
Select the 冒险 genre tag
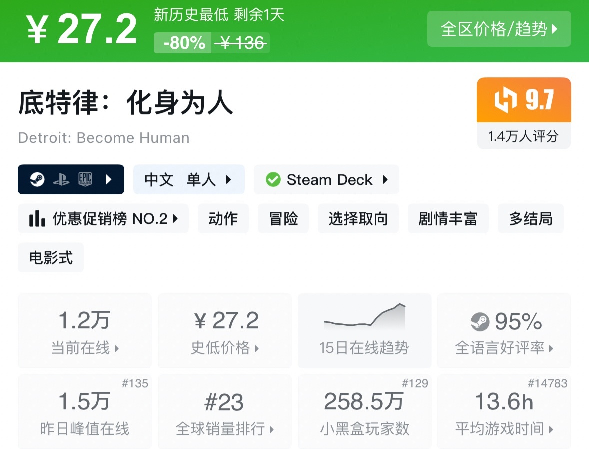coord(283,218)
